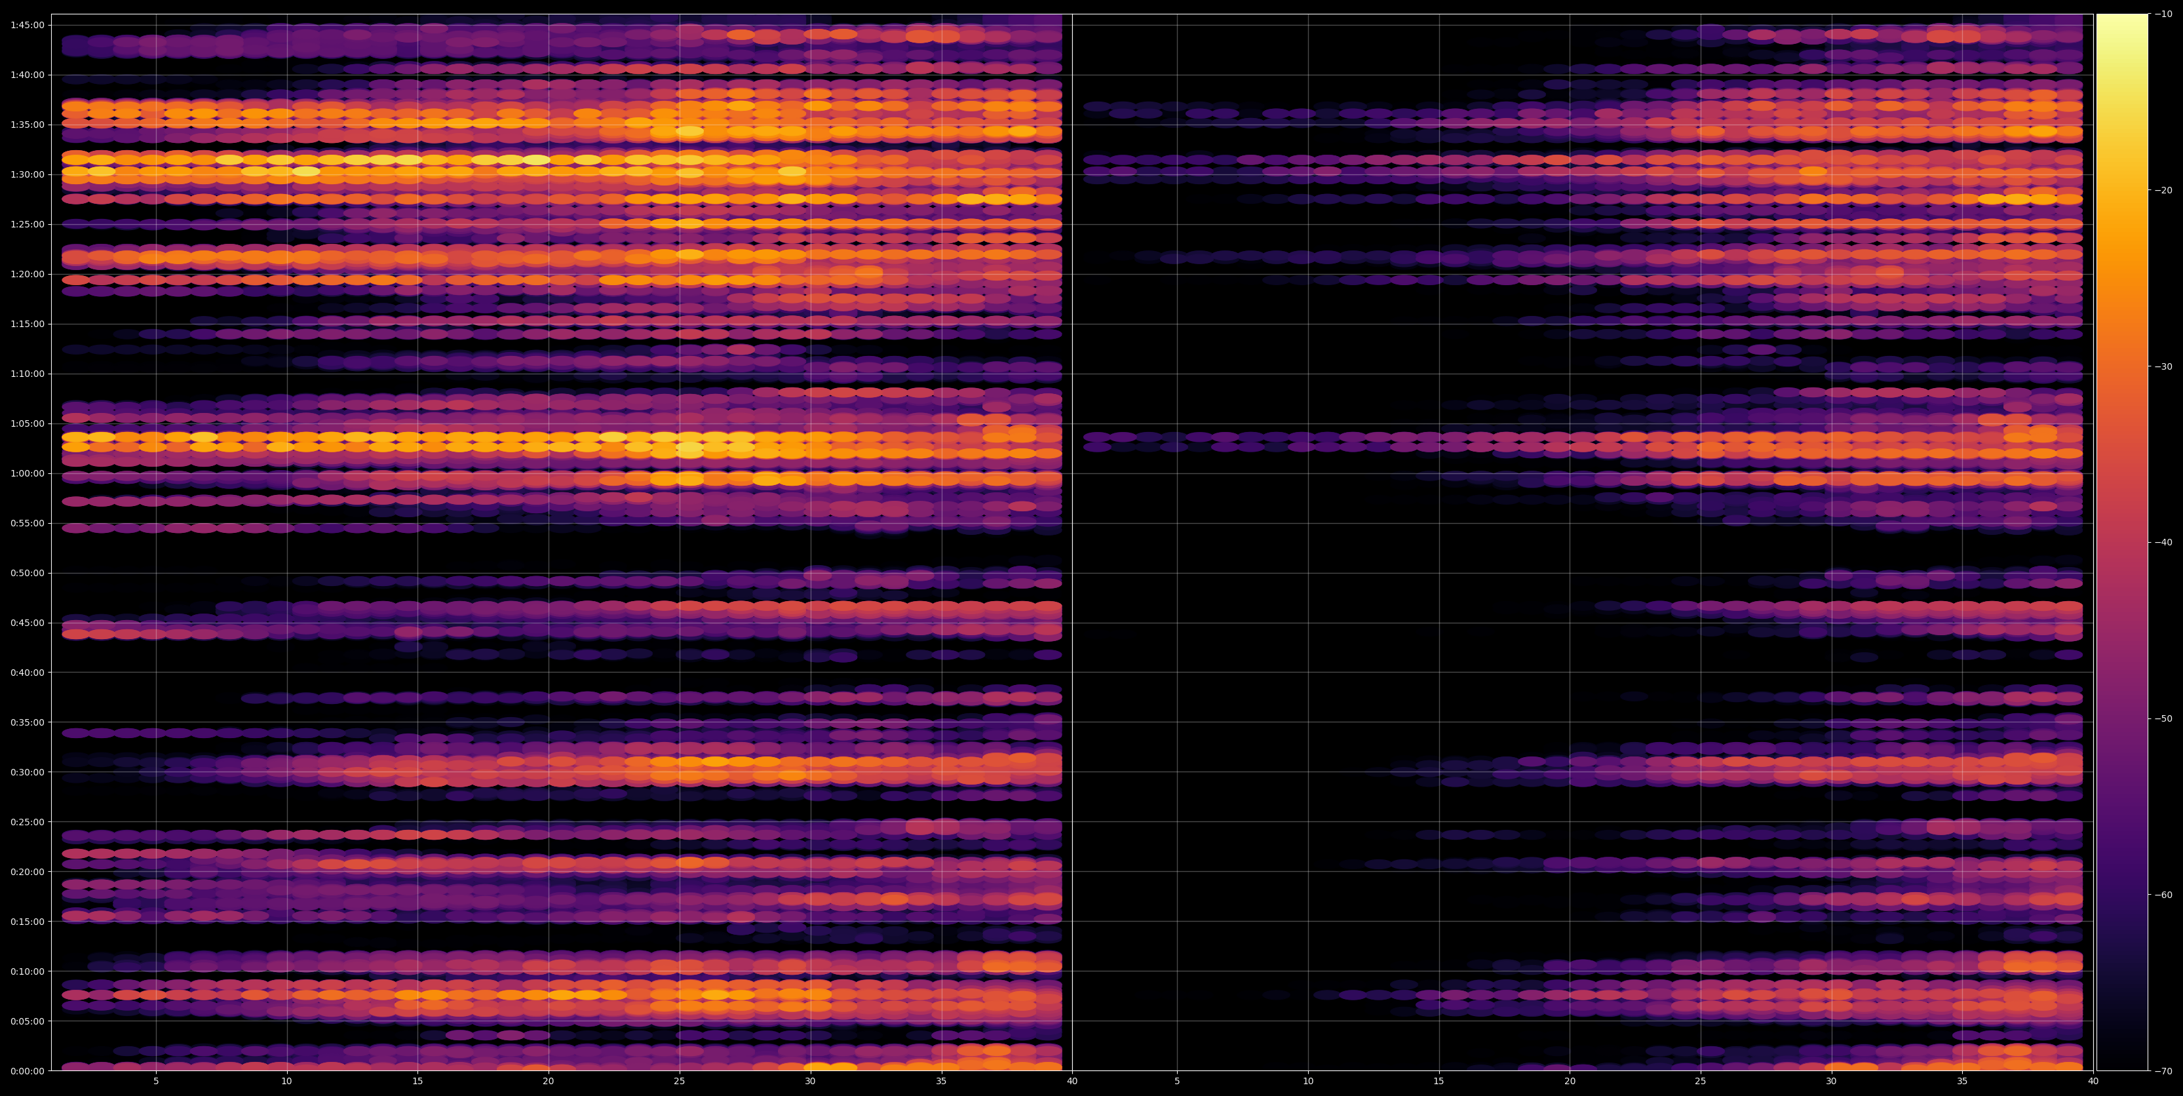The width and height of the screenshot is (2183, 1096).
Task: Click x-axis tick 25 under the left heatmap
Action: (680, 1081)
